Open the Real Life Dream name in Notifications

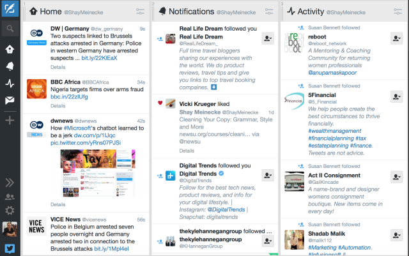(x=201, y=37)
